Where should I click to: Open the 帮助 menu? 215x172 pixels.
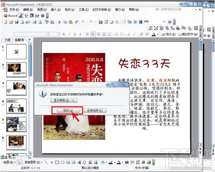pyautogui.click(x=134, y=10)
